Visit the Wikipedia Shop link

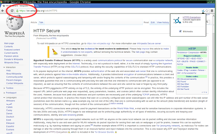12,62
